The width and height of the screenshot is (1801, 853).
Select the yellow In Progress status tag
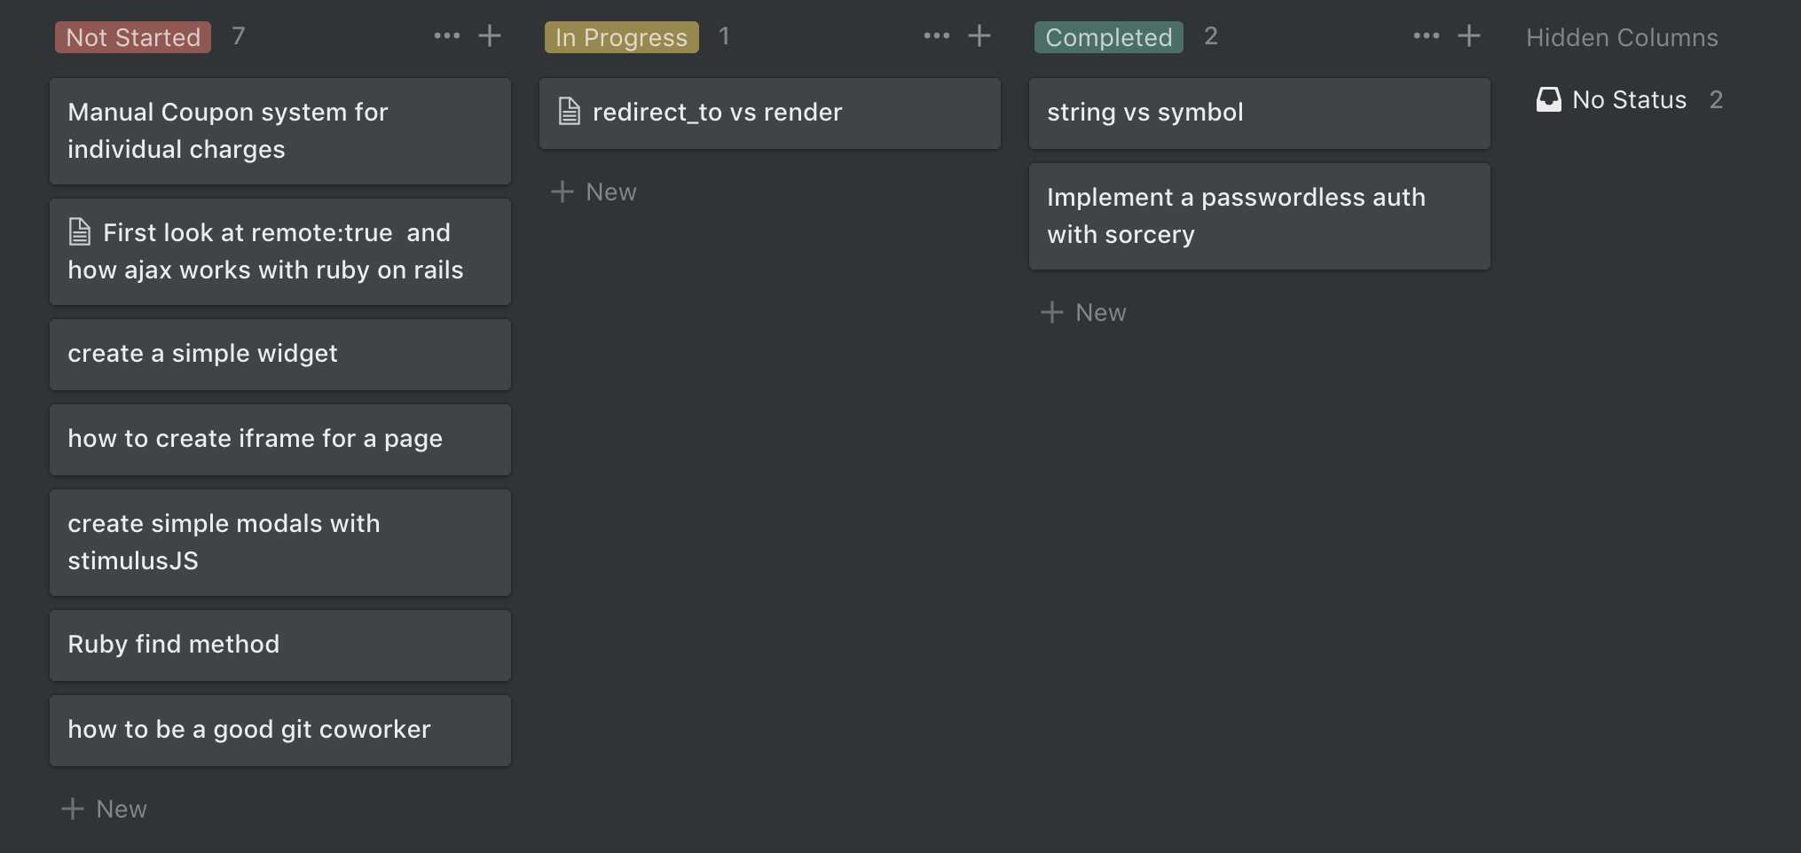(x=621, y=37)
